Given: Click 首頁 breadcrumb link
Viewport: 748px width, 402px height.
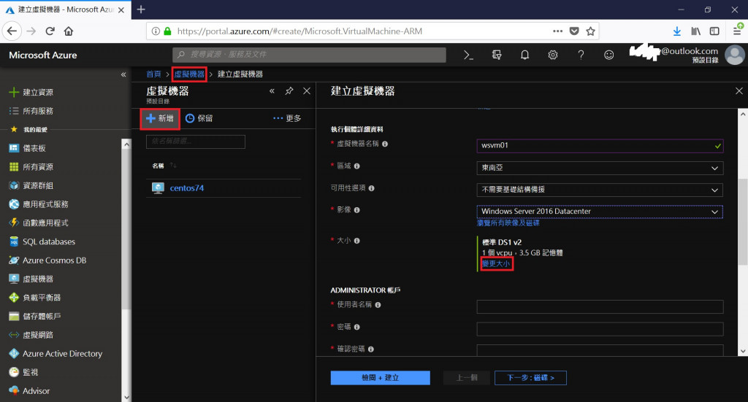Looking at the screenshot, I should pos(153,74).
